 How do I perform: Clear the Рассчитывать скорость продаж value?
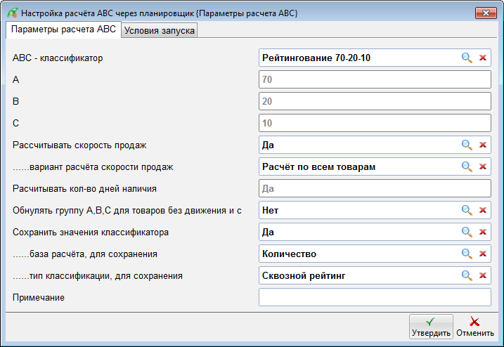483,145
